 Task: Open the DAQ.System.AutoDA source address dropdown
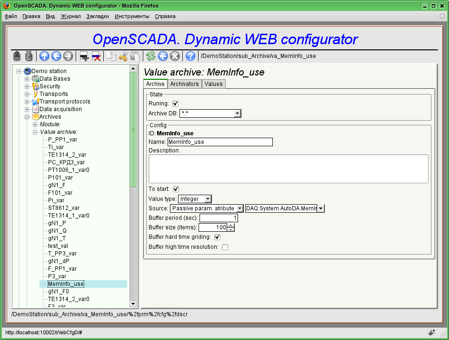pyautogui.click(x=321, y=208)
